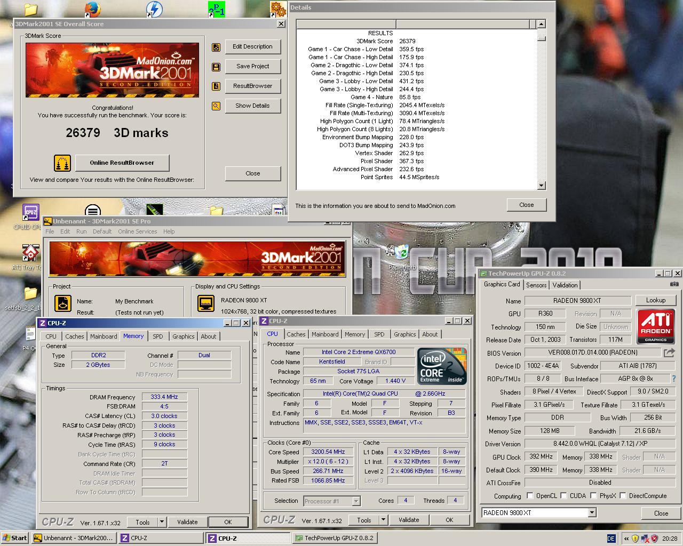683x546 pixels.
Task: Open the RADEON 9800 XT GPU selector dropdown
Action: click(x=591, y=513)
